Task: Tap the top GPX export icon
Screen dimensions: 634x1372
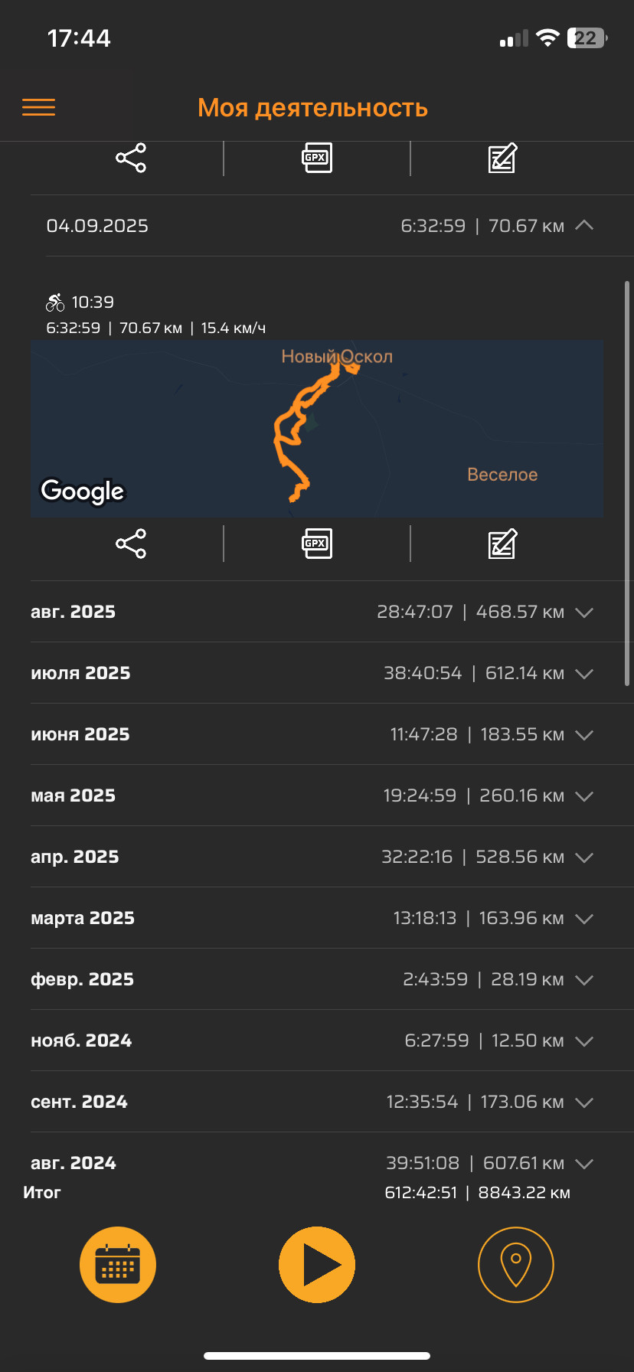Action: point(317,158)
